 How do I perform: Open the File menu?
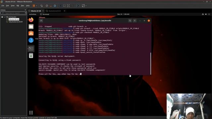(3, 6)
